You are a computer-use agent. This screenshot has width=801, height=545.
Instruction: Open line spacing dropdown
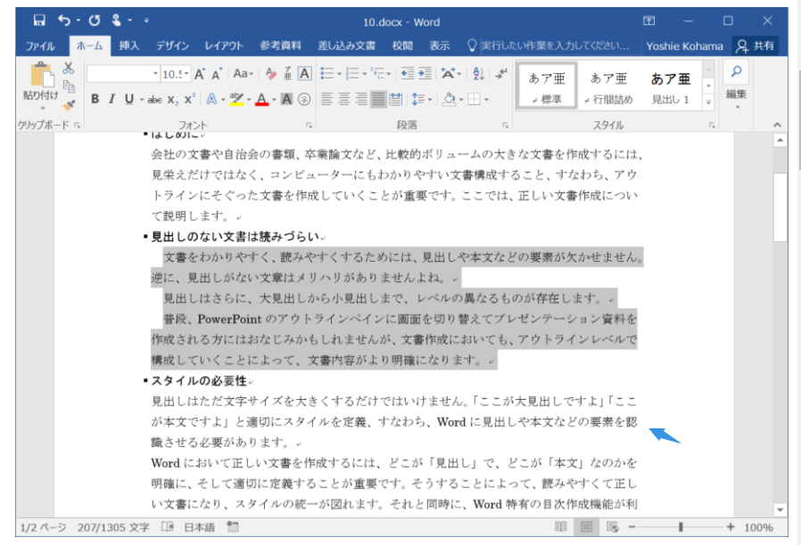click(x=422, y=99)
